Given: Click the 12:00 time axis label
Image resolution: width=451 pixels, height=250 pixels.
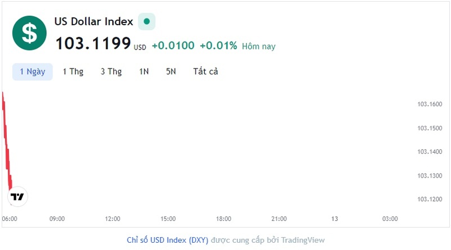Looking at the screenshot, I should (x=112, y=219).
